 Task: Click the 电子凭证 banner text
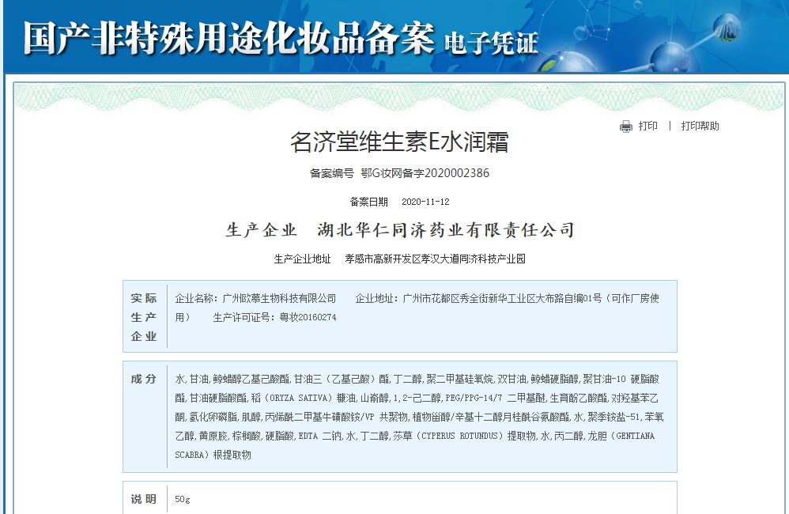click(x=491, y=43)
